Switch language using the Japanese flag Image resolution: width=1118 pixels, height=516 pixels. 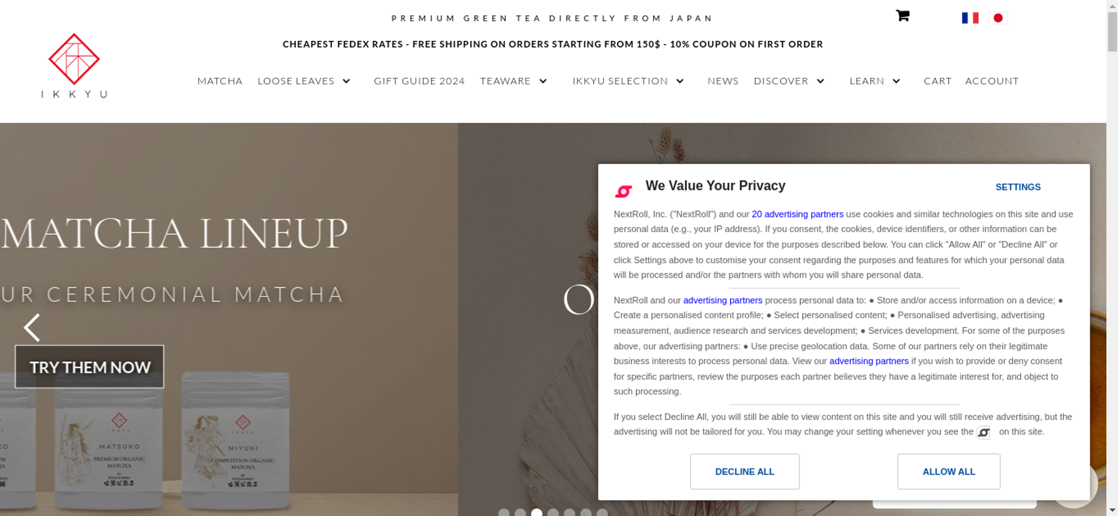pos(998,18)
